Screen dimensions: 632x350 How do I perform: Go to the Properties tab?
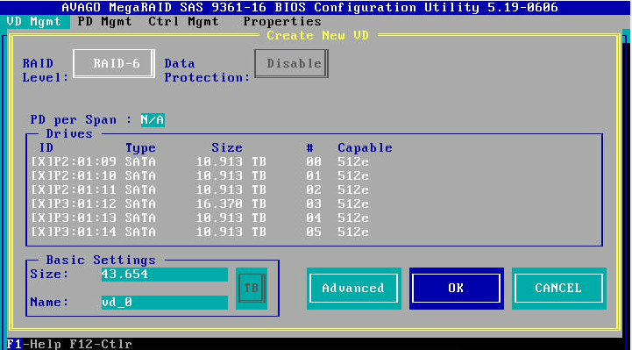tap(282, 21)
